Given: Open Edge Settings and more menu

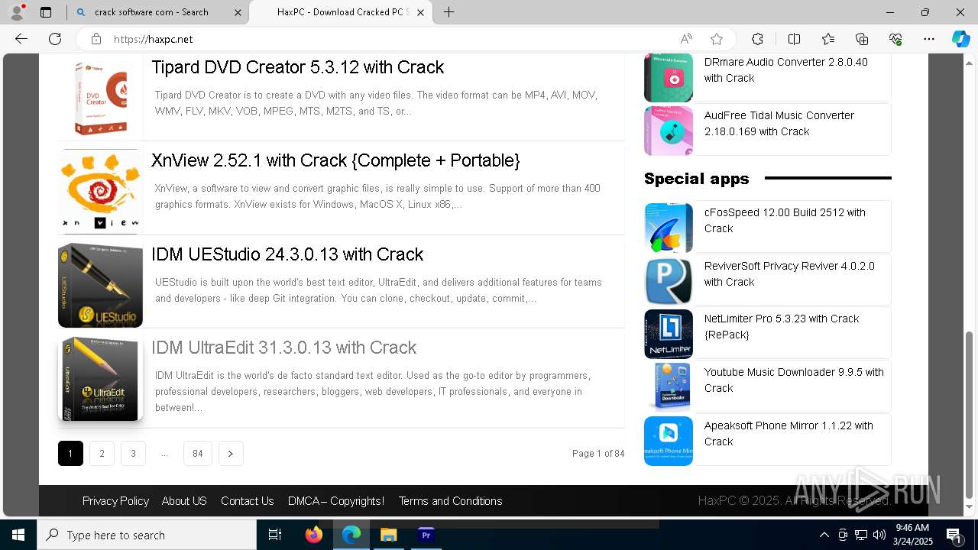Looking at the screenshot, I should pos(929,39).
